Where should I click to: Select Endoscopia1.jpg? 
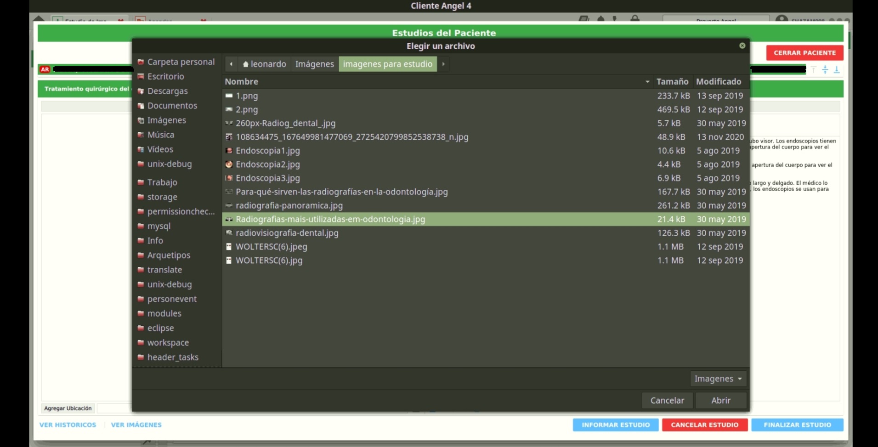[486, 151]
